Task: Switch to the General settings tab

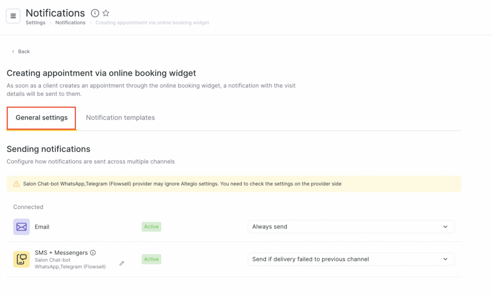Action: pyautogui.click(x=42, y=118)
